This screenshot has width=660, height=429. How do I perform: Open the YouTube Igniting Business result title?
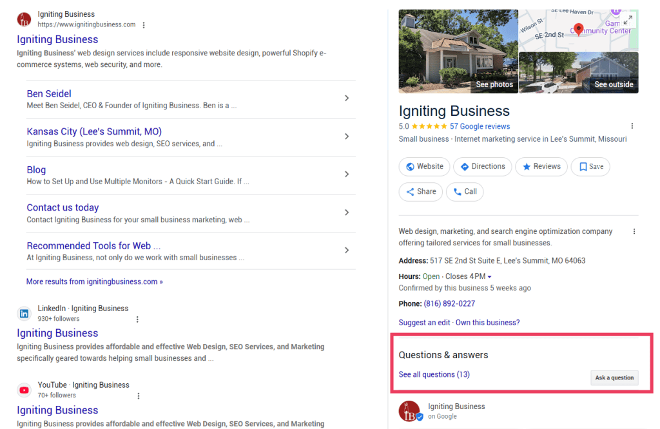tap(57, 410)
